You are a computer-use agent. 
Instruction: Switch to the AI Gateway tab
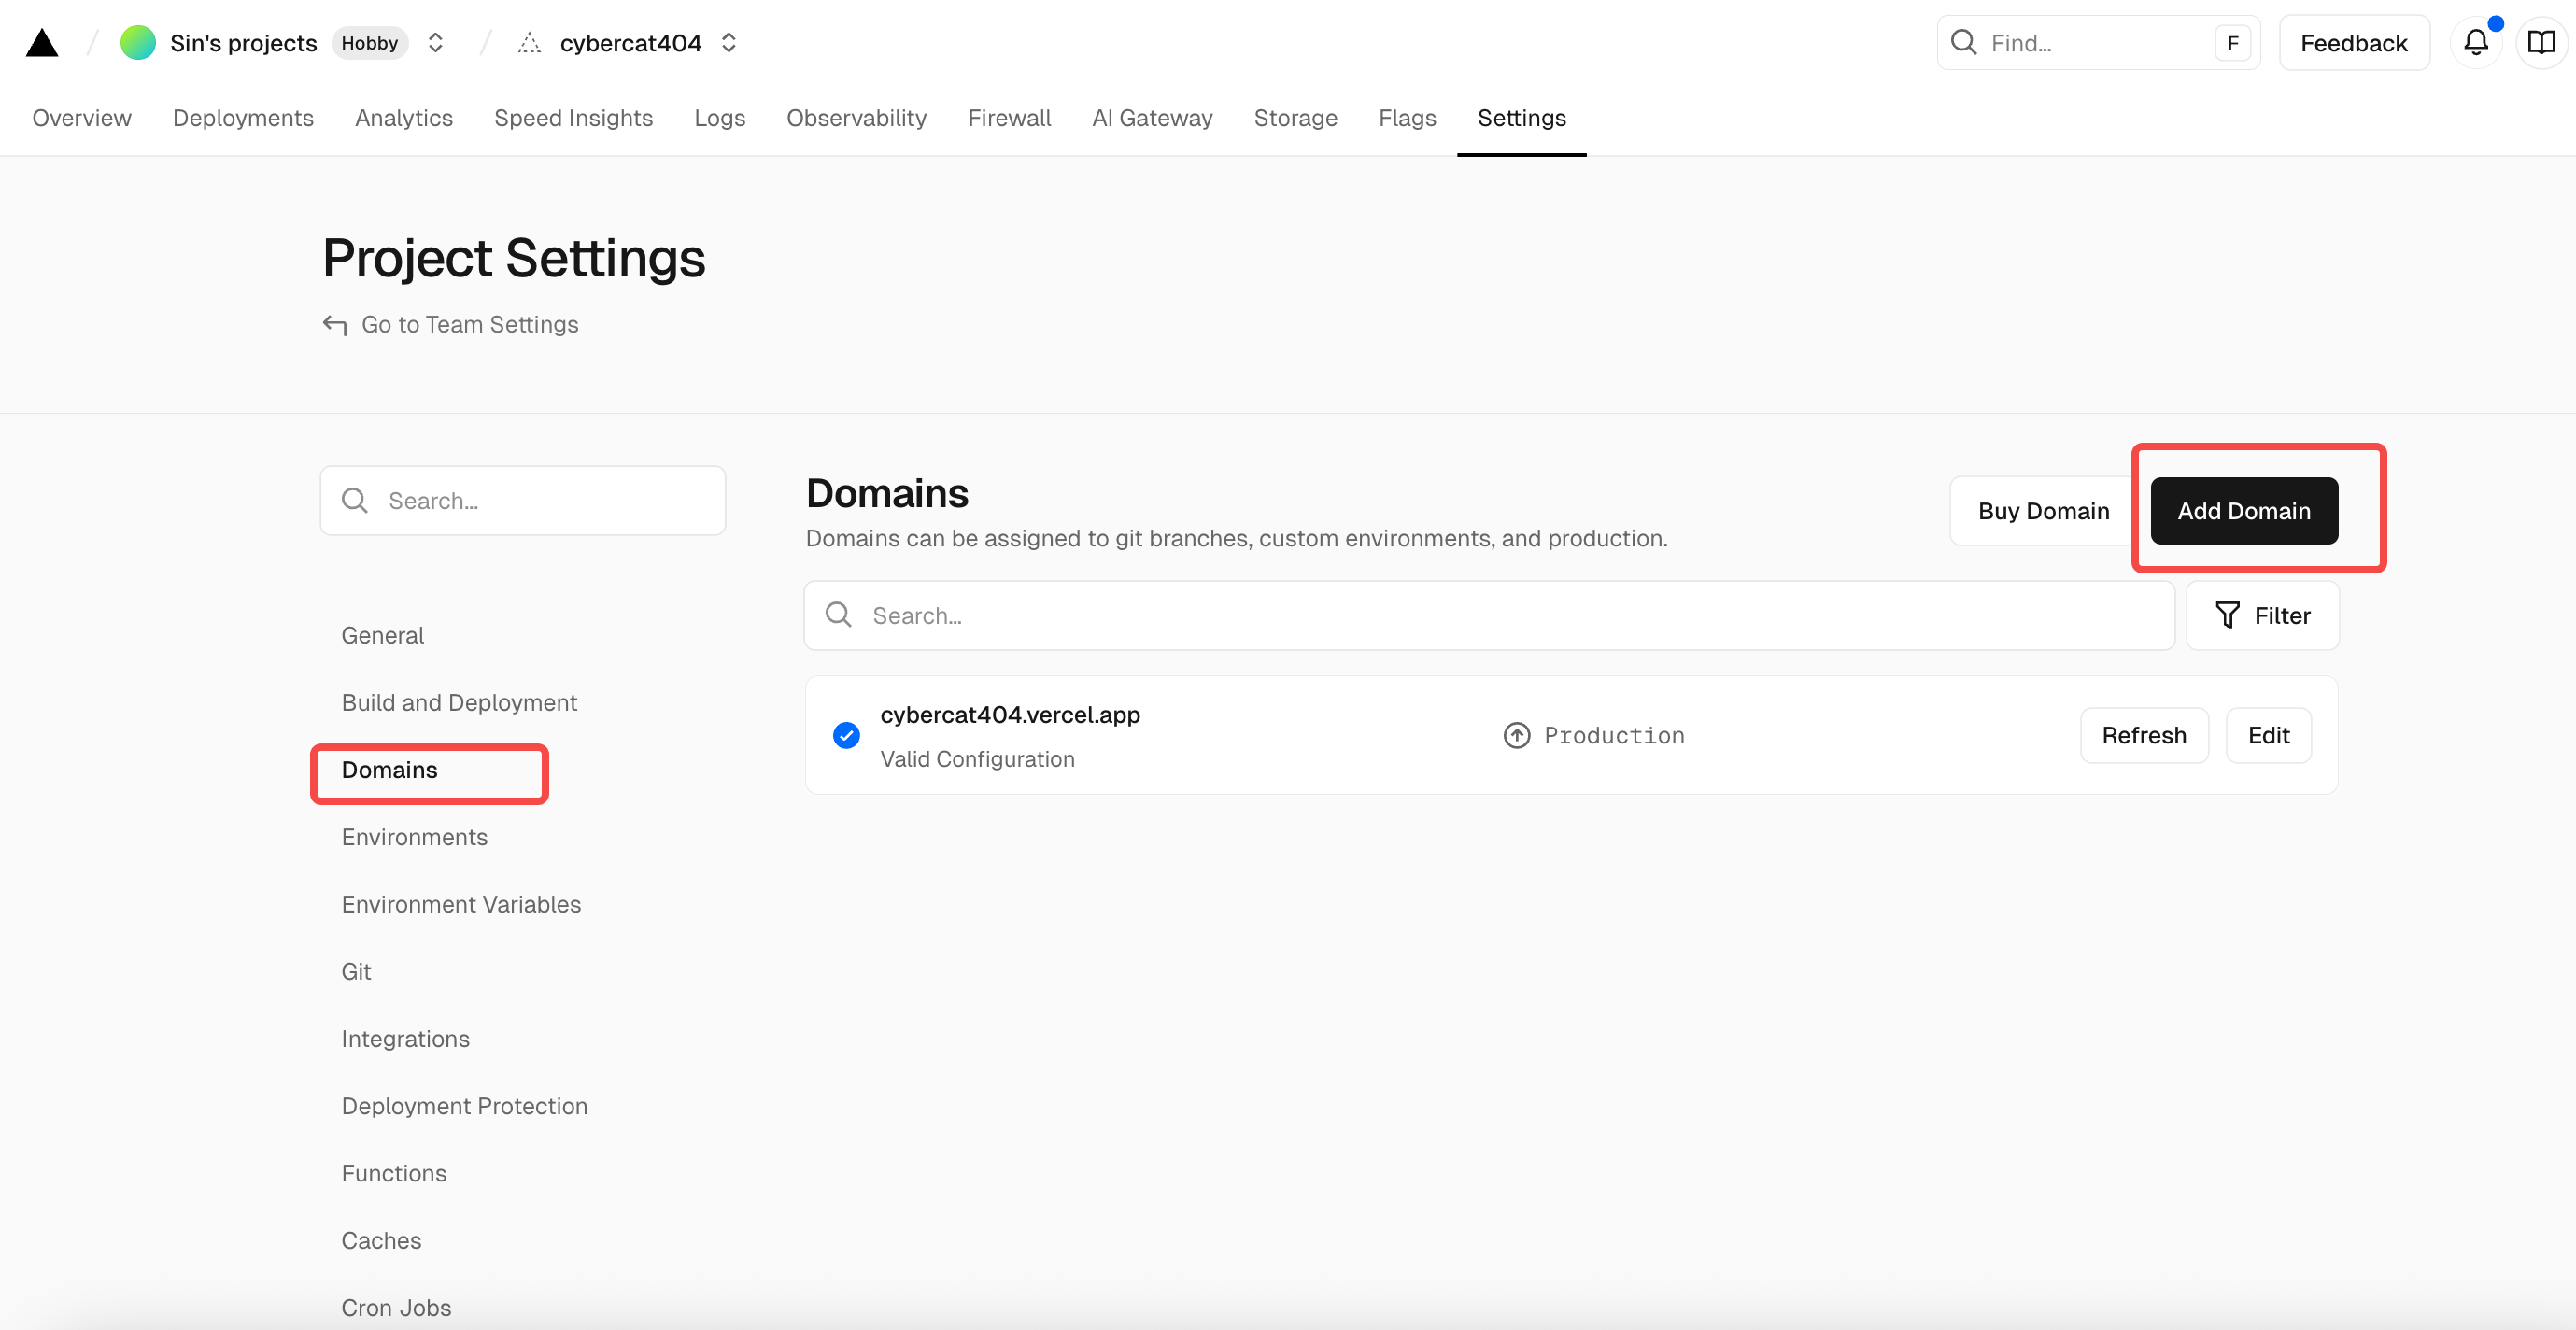click(1152, 118)
